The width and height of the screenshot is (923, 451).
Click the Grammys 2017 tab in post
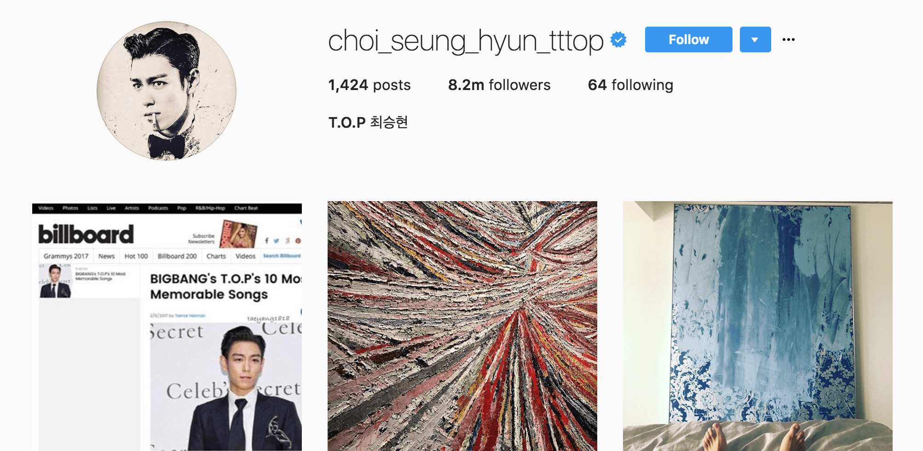pyautogui.click(x=66, y=256)
